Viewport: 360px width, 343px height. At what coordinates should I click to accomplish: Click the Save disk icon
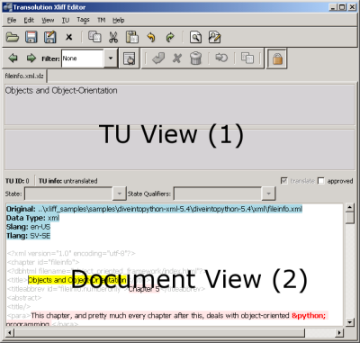click(x=31, y=37)
